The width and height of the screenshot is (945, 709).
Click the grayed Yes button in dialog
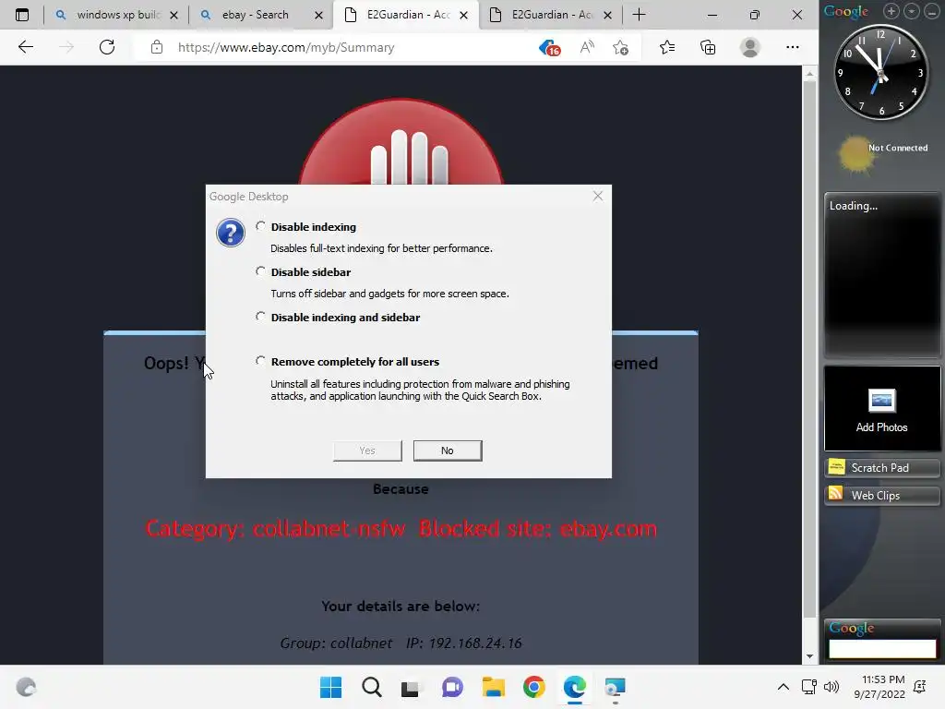(x=367, y=451)
